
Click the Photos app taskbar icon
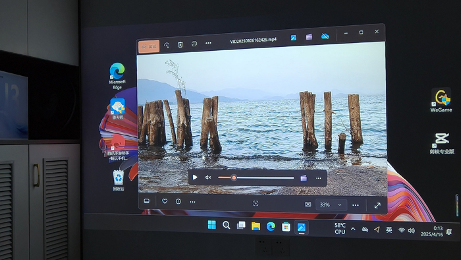coord(302,227)
